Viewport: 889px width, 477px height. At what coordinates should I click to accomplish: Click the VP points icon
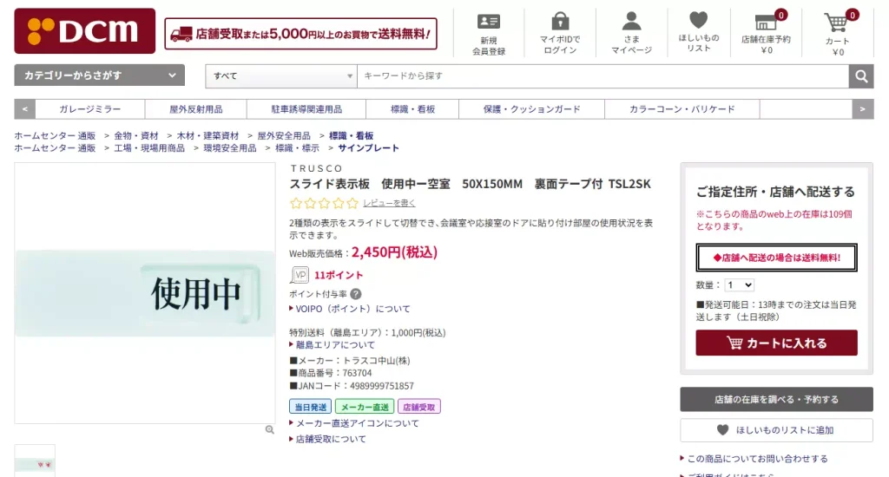[x=300, y=275]
